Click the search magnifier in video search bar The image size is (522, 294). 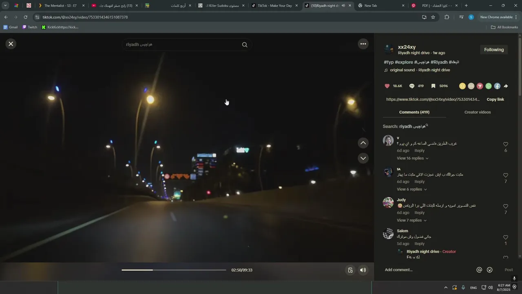point(245,45)
